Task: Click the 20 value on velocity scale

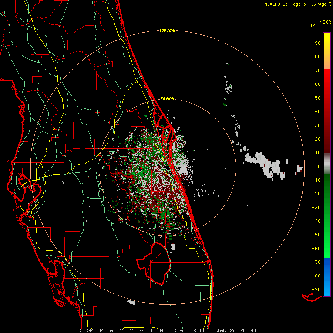Action: [x=318, y=139]
